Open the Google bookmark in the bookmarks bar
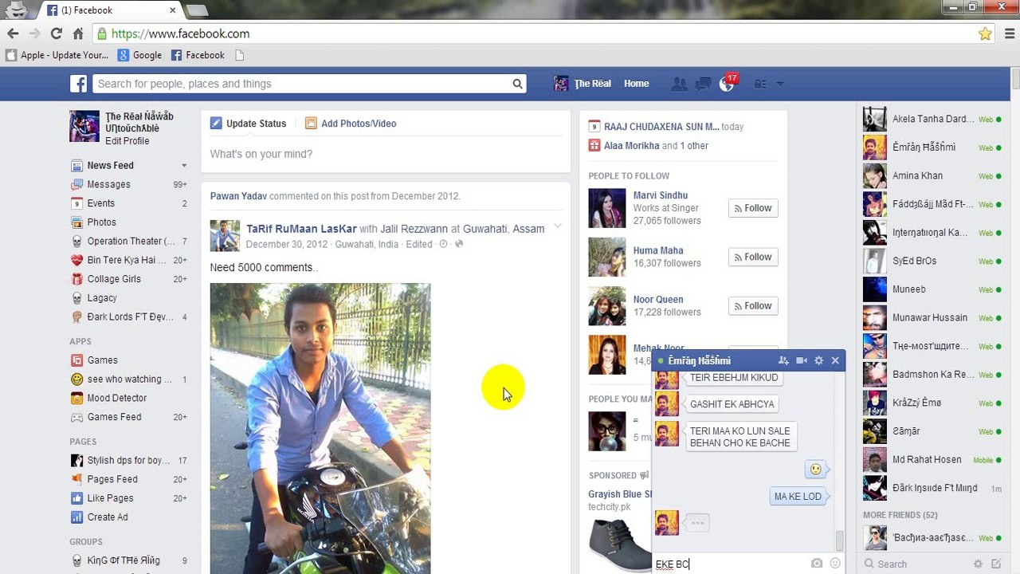Image resolution: width=1020 pixels, height=574 pixels. (x=139, y=55)
